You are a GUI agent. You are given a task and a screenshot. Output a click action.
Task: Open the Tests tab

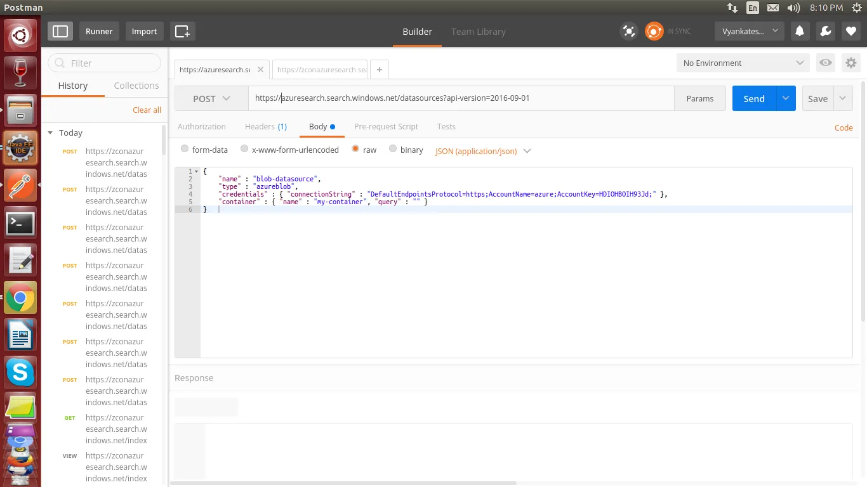446,126
